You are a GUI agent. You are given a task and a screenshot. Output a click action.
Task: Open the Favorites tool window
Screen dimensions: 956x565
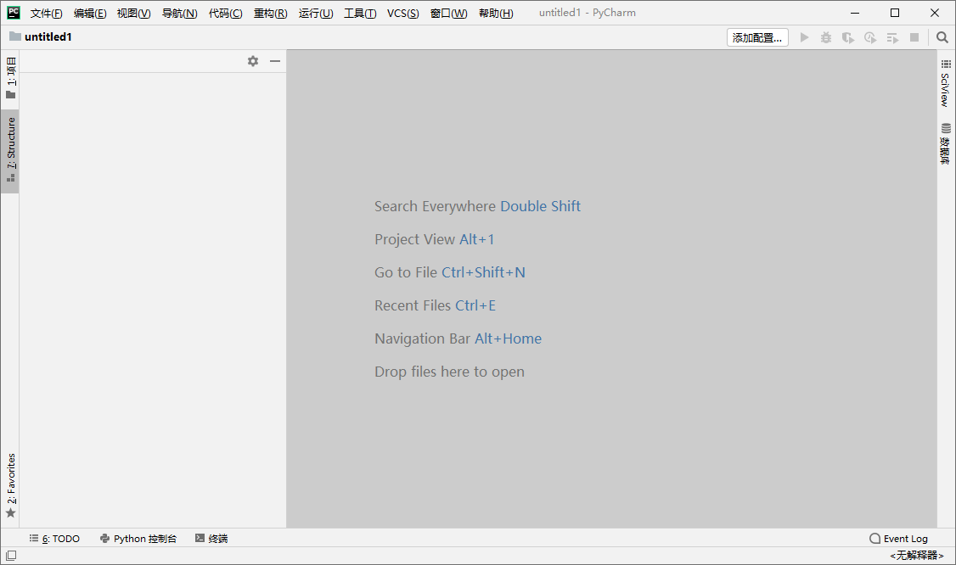(10, 485)
